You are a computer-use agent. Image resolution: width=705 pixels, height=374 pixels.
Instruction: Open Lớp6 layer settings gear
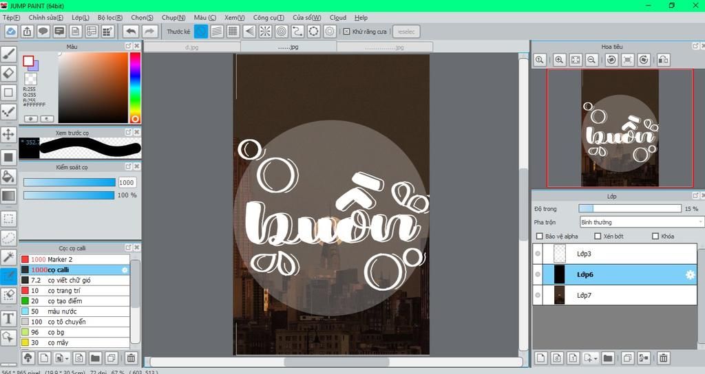point(690,275)
